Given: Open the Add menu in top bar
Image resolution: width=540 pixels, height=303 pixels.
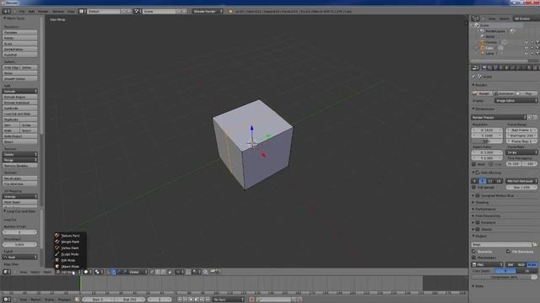Looking at the screenshot, I should pyautogui.click(x=31, y=11).
